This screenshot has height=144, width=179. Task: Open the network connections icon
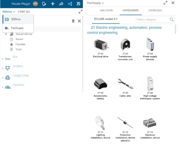pyautogui.click(x=70, y=4)
